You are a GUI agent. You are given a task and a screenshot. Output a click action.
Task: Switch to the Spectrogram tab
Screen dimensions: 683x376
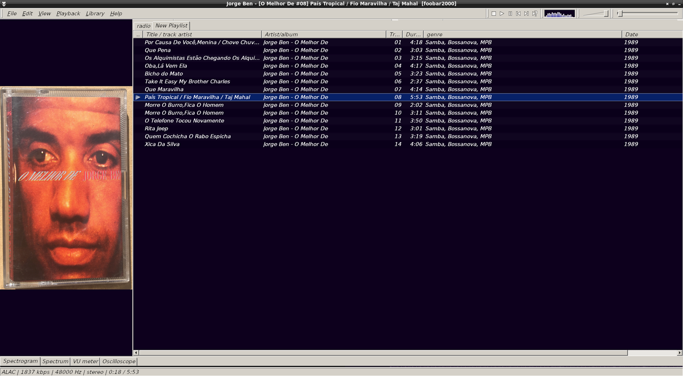[20, 361]
